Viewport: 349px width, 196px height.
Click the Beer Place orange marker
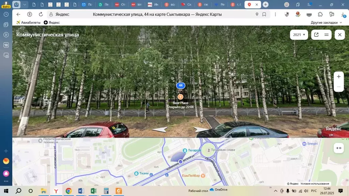click(181, 97)
